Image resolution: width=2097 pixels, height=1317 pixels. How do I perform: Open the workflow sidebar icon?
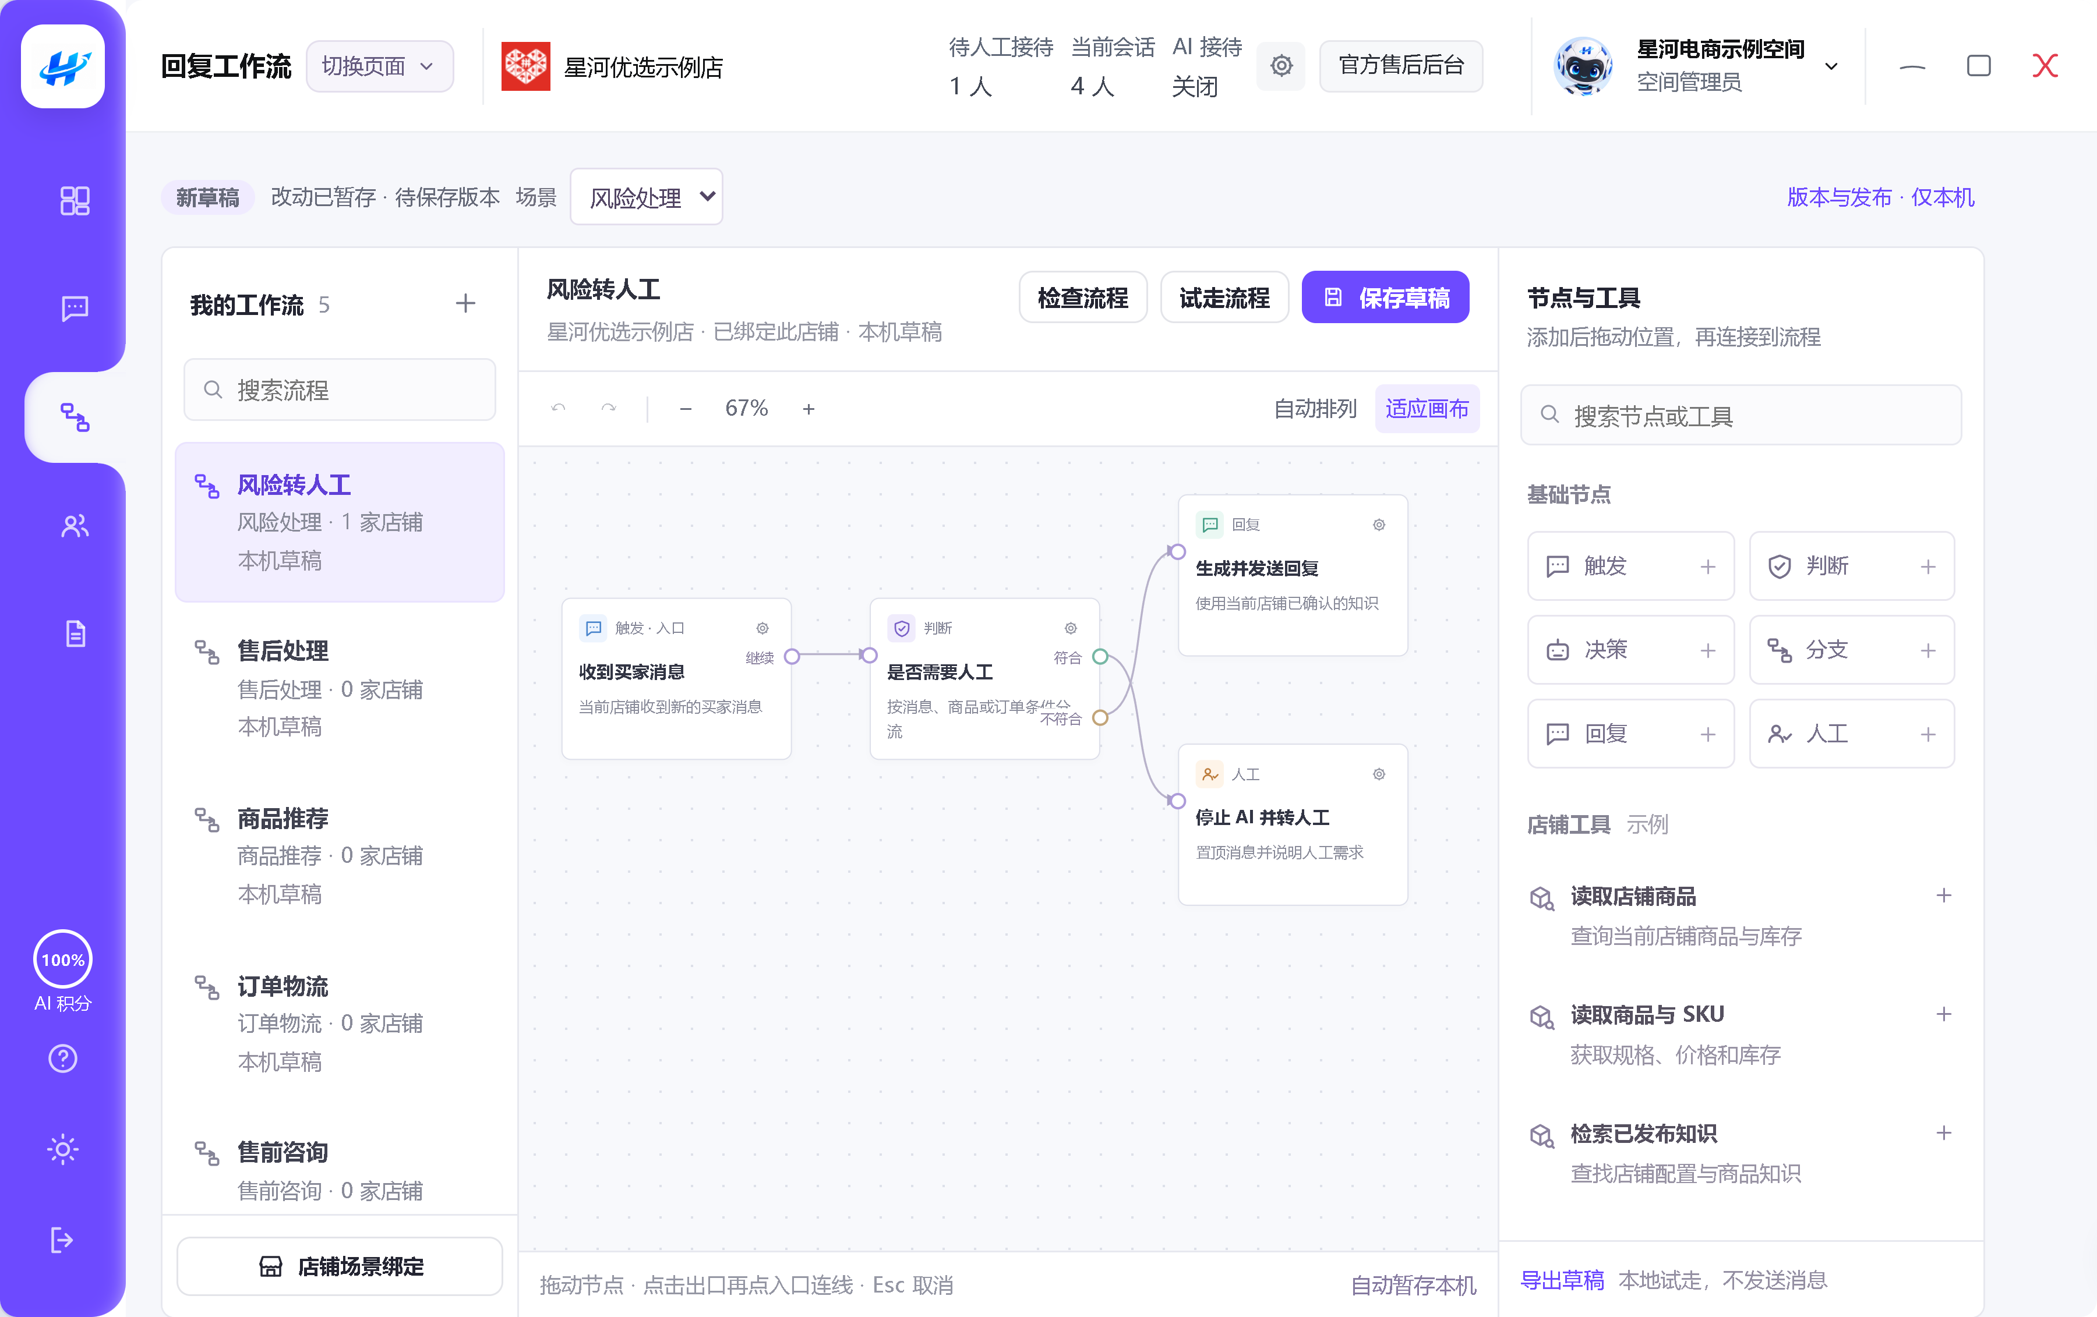[x=75, y=417]
